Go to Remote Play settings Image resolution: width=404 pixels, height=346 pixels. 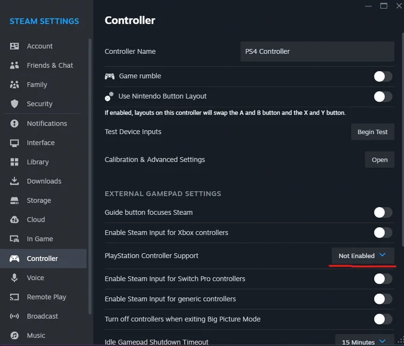[x=43, y=297]
